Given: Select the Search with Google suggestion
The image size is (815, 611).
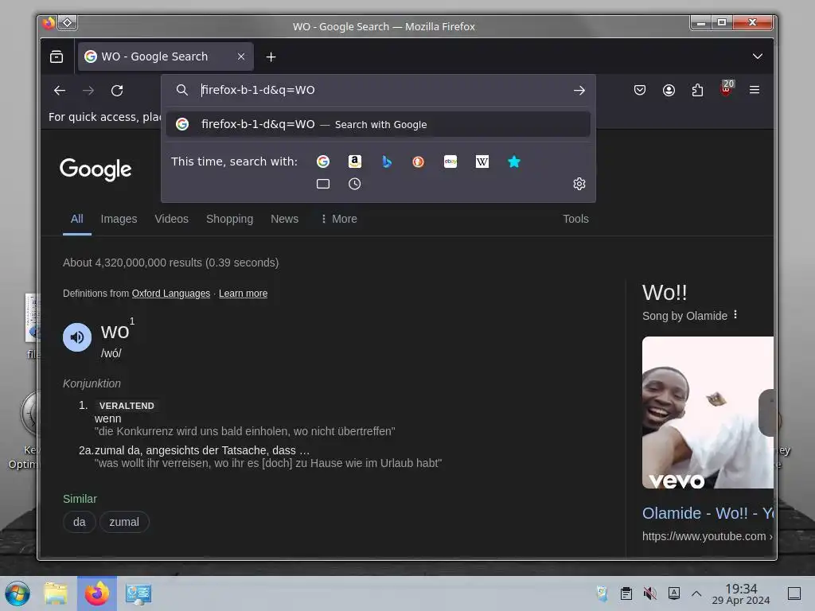Looking at the screenshot, I should click(378, 125).
